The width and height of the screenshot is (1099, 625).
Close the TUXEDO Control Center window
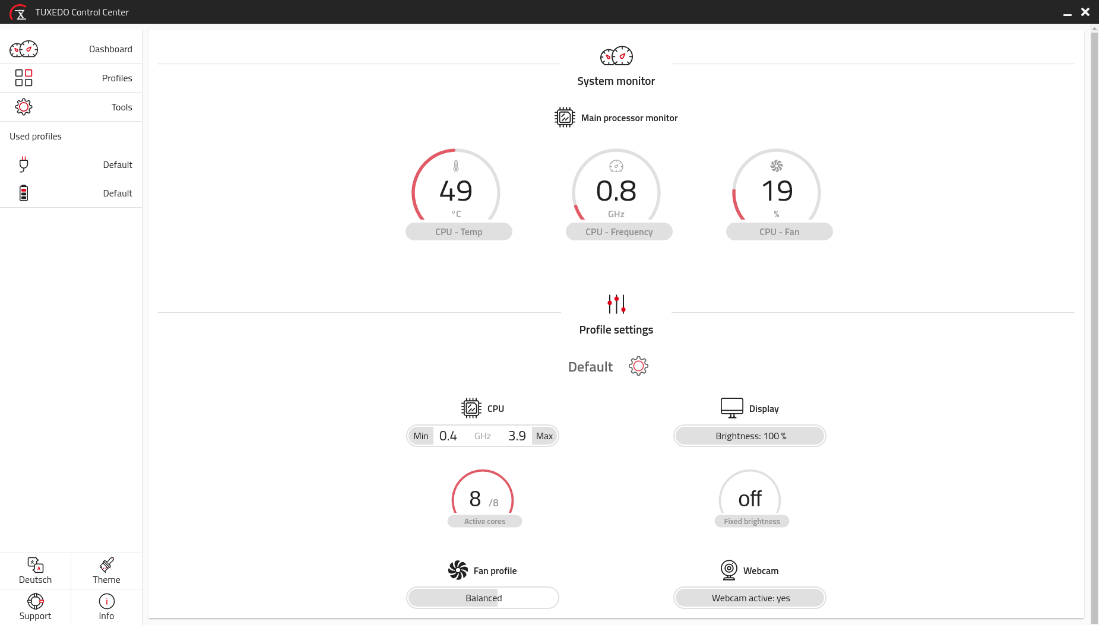point(1085,12)
